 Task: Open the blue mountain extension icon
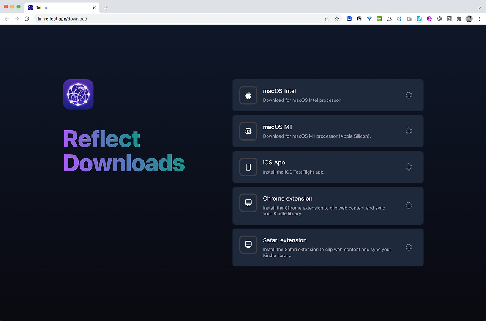pos(349,19)
